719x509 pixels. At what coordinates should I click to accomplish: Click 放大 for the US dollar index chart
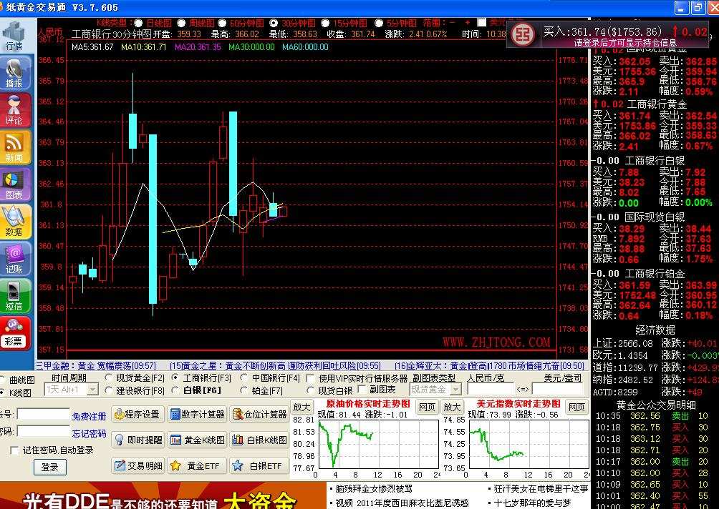452,407
